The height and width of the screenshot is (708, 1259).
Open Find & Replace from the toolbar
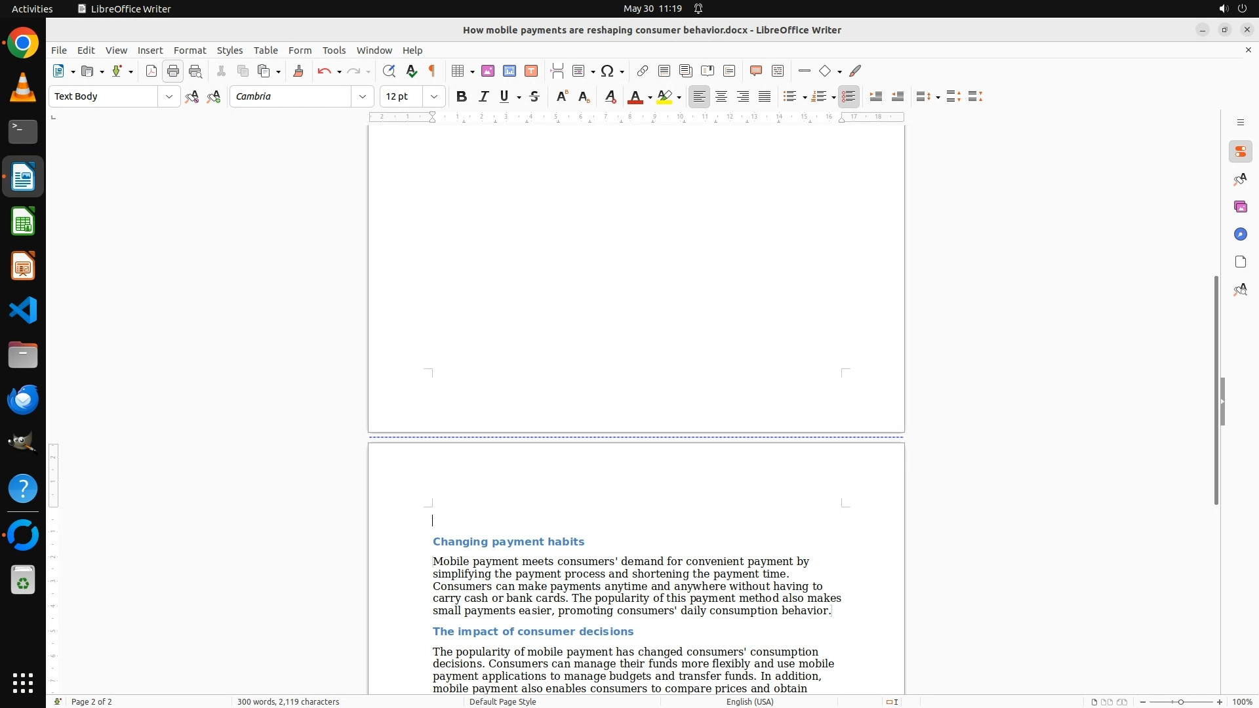point(389,71)
